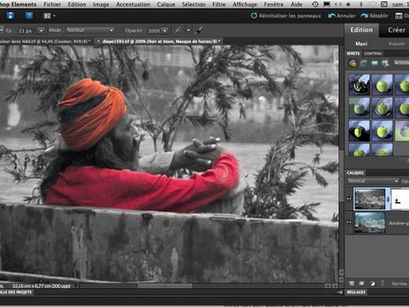Click the Bluetooth icon in the menu bar
Screen dimensions: 409x307
[361, 4]
